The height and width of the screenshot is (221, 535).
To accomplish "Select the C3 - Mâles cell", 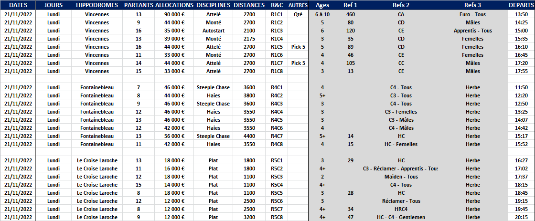I will tap(401, 120).
